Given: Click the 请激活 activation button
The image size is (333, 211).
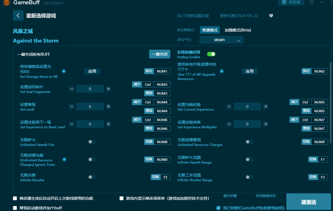Looking at the screenshot, I should 308,202.
